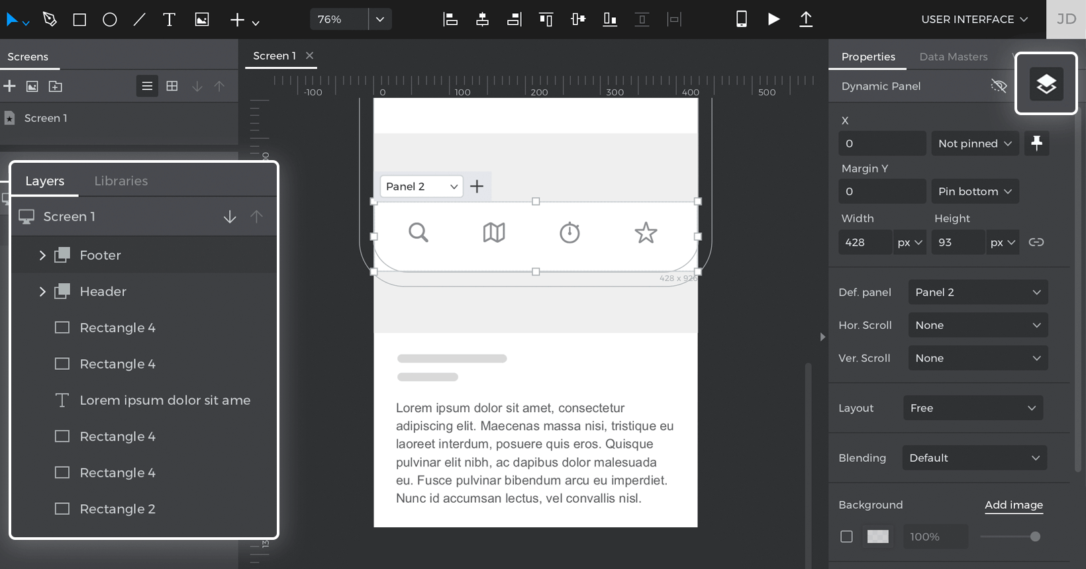
Task: Expand the Footer layer
Action: (42, 255)
